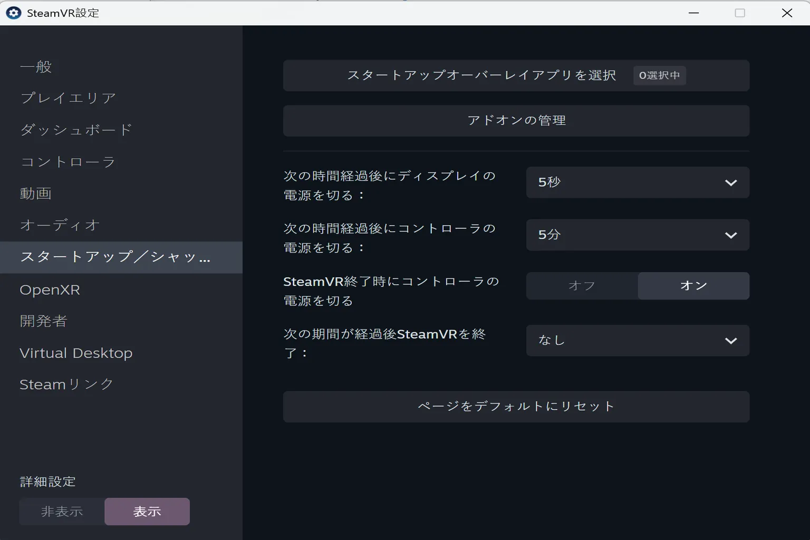Open the SteamVR auto-quit なし dropdown
The width and height of the screenshot is (810, 540).
point(638,341)
